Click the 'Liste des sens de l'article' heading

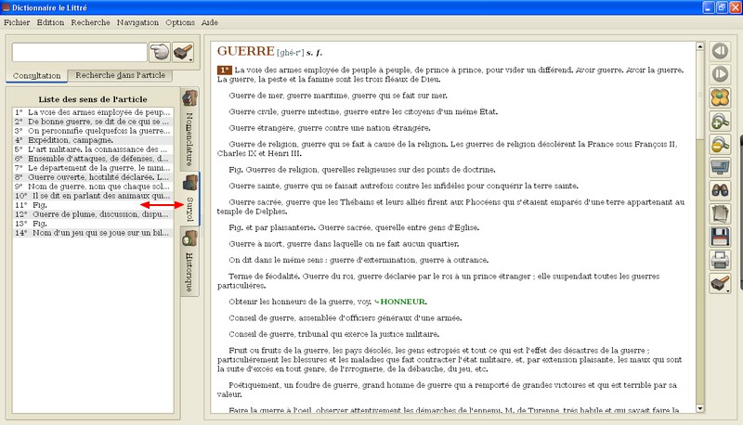pyautogui.click(x=93, y=99)
